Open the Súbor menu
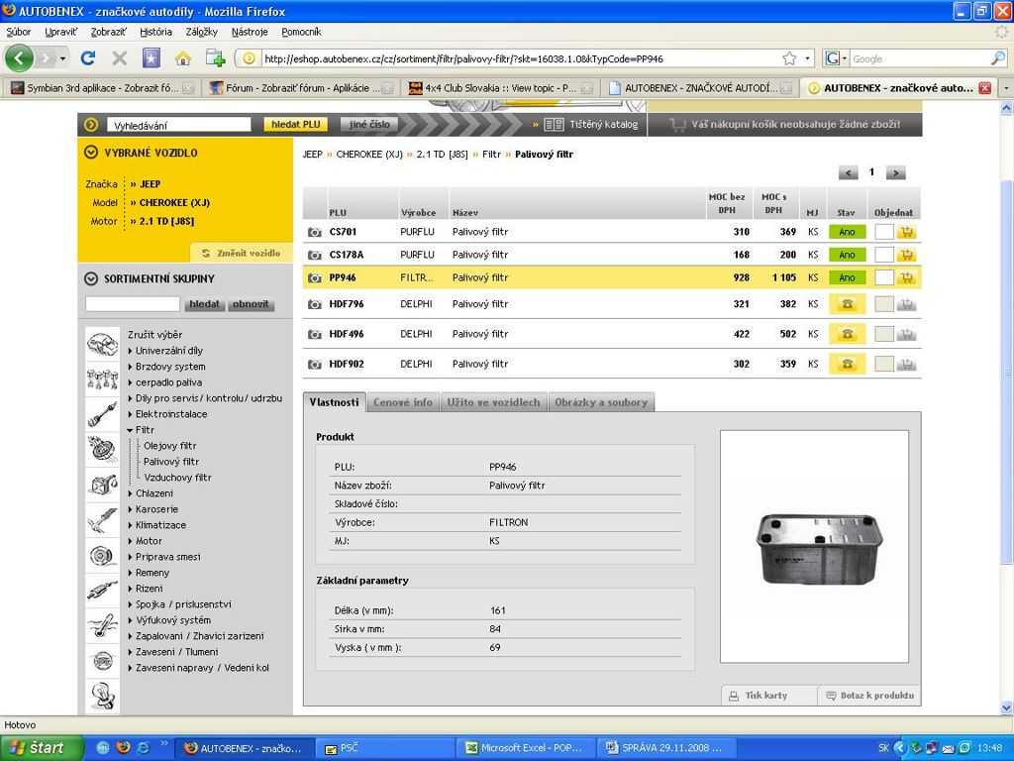Screen dimensions: 1014x761 (19, 32)
